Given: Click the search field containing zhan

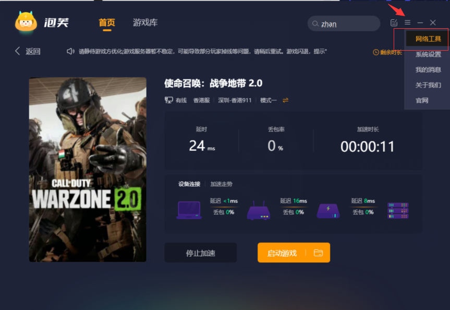Looking at the screenshot, I should coord(344,23).
